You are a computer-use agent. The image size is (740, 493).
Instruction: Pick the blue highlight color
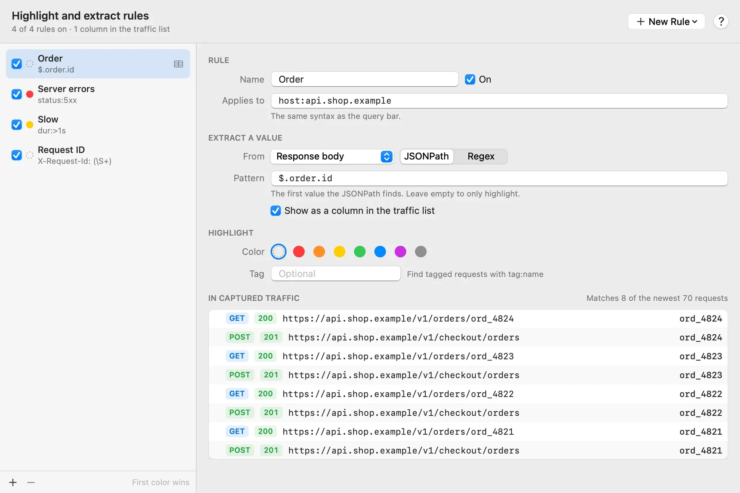(x=380, y=251)
